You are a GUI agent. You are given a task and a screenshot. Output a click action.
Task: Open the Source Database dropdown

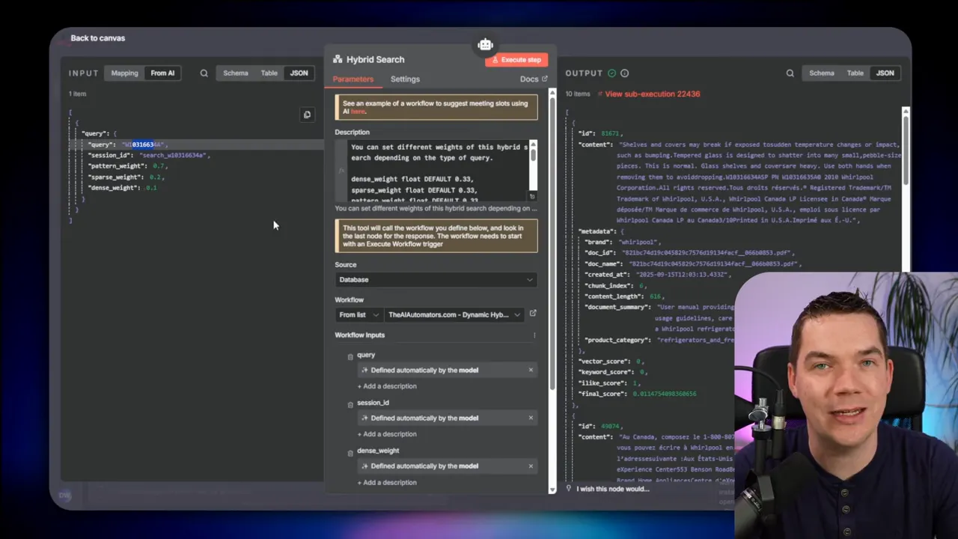coord(436,280)
